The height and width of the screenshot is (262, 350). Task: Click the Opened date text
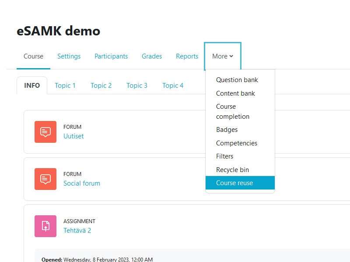(97, 259)
